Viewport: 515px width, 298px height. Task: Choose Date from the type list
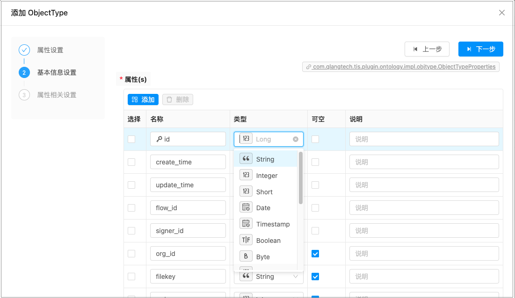[x=265, y=208]
